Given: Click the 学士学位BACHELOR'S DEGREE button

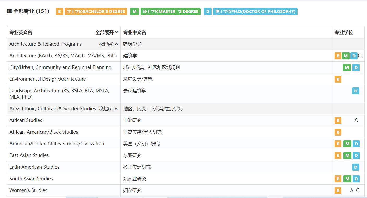Looking at the screenshot, I should 96,11.
